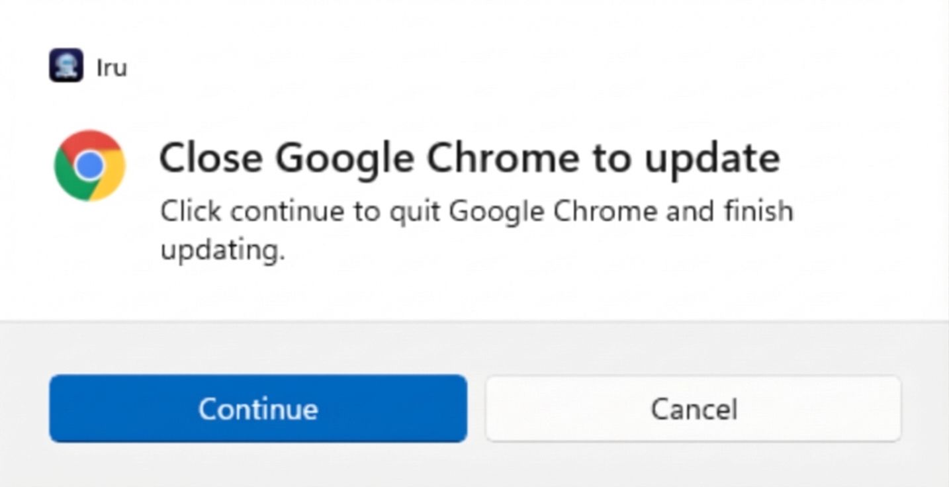Click the word "Chrome" in the heading

(503, 157)
